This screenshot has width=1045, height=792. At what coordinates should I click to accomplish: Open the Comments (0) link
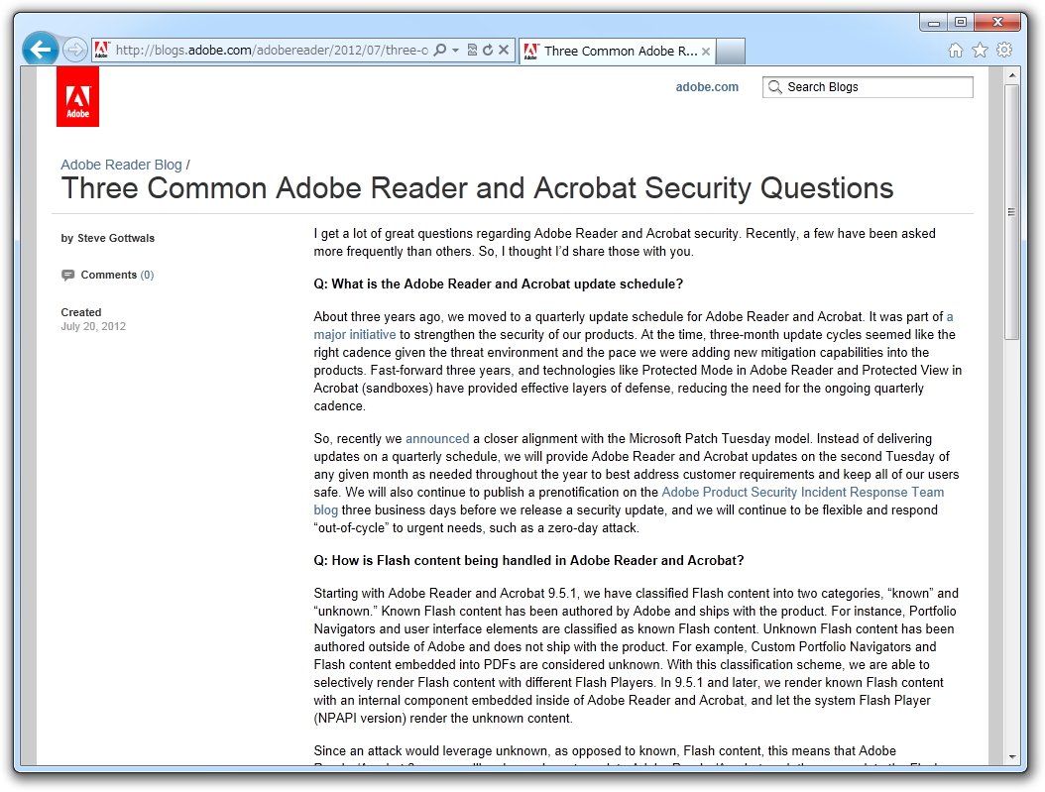pyautogui.click(x=116, y=275)
